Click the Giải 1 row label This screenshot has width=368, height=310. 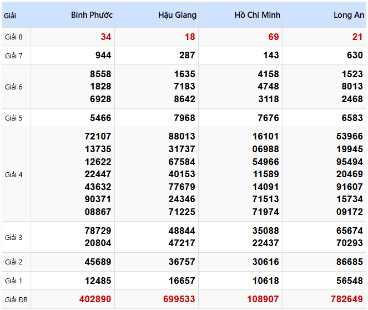13,281
